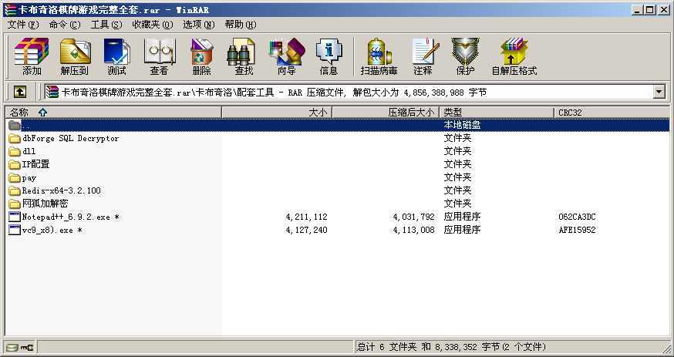The width and height of the screenshot is (674, 357).
Task: Maximize the WinRAR window
Action: pos(650,10)
